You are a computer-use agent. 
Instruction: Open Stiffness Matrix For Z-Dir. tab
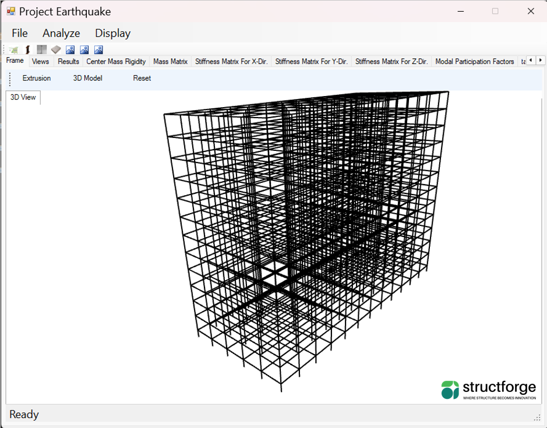[391, 61]
